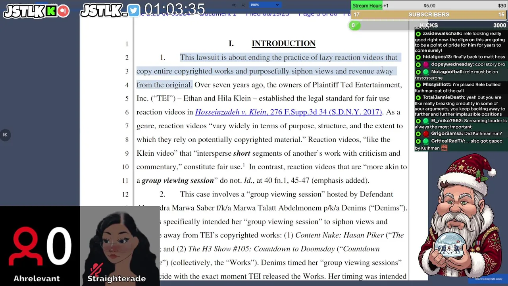
Task: Click the '3000' Kicks goal value
Action: [x=500, y=25]
